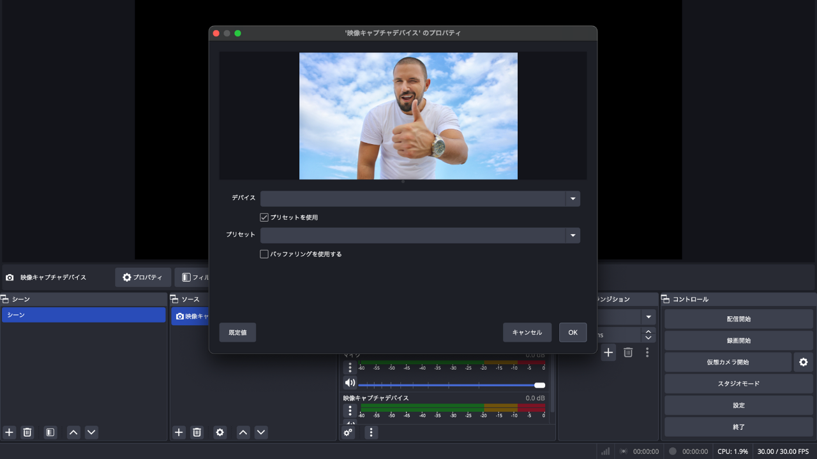Click キャンセル in the properties dialog
Image resolution: width=817 pixels, height=459 pixels.
point(527,332)
